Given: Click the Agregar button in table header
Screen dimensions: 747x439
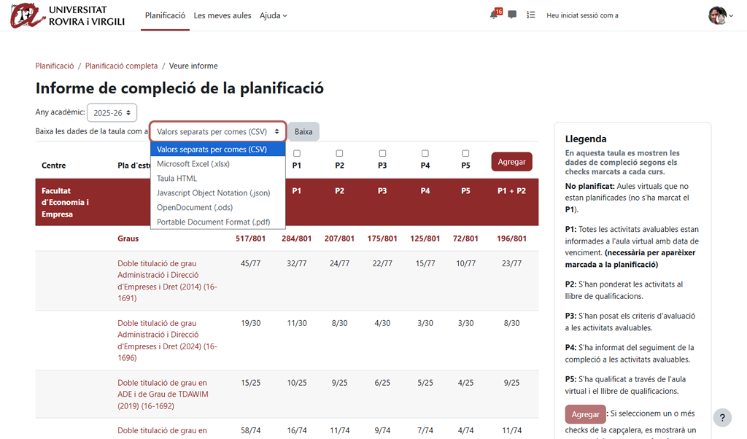Looking at the screenshot, I should pos(511,162).
